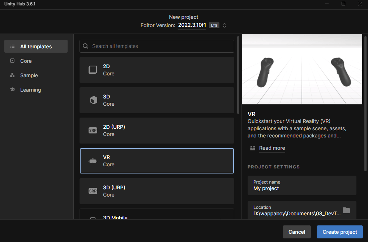Click the magnifier icon in search box

click(x=86, y=46)
